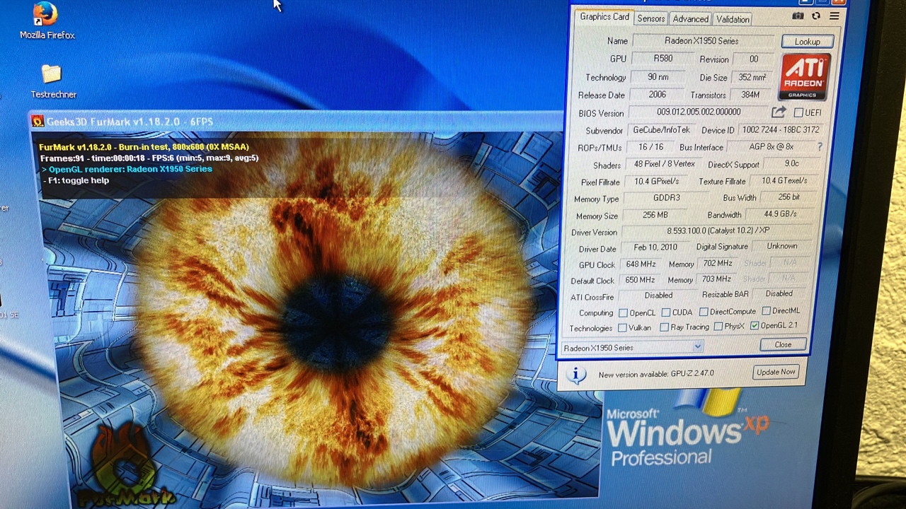Click the Revision field showing 00
The width and height of the screenshot is (906, 509).
(753, 59)
